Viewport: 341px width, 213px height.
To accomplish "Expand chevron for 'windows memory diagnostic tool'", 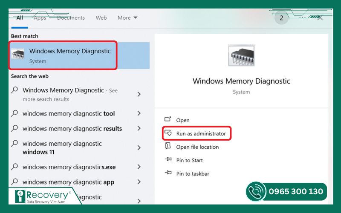I will click(139, 113).
